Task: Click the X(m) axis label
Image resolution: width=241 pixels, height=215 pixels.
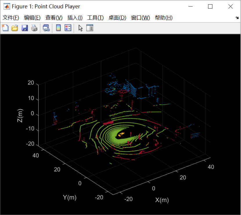Action: pos(162,200)
